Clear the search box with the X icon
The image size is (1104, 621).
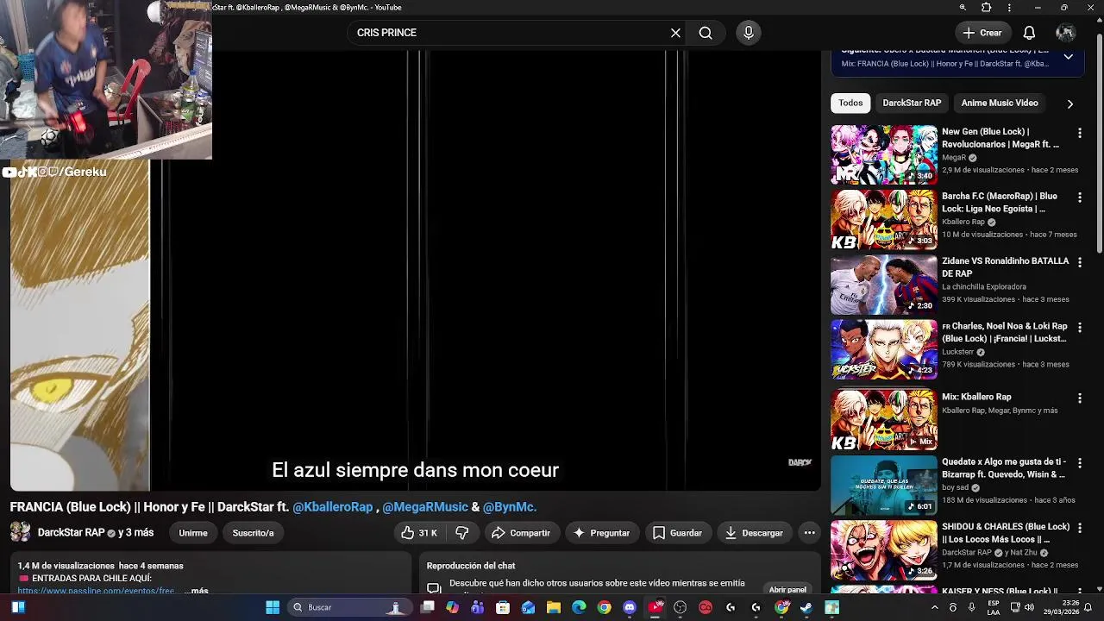tap(675, 33)
